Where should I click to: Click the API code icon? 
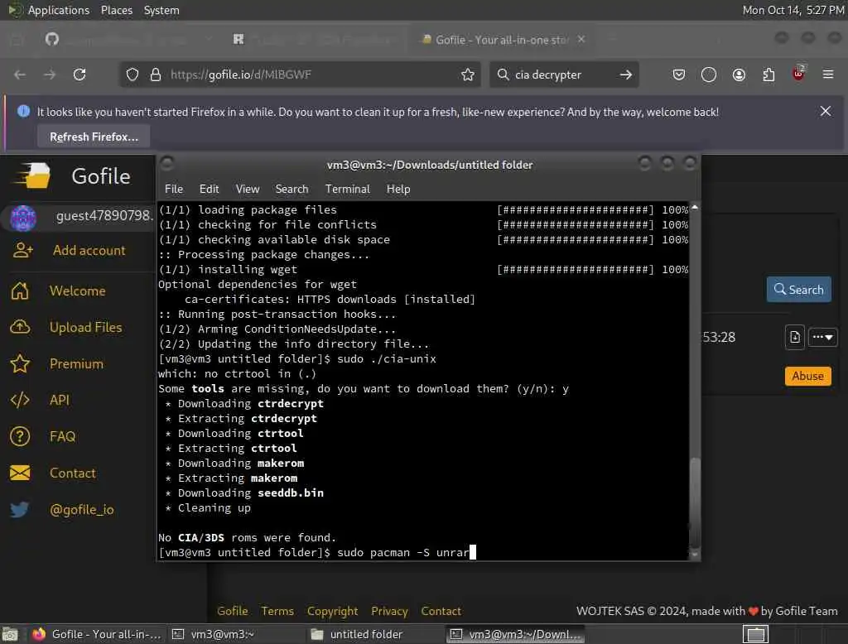tap(20, 400)
